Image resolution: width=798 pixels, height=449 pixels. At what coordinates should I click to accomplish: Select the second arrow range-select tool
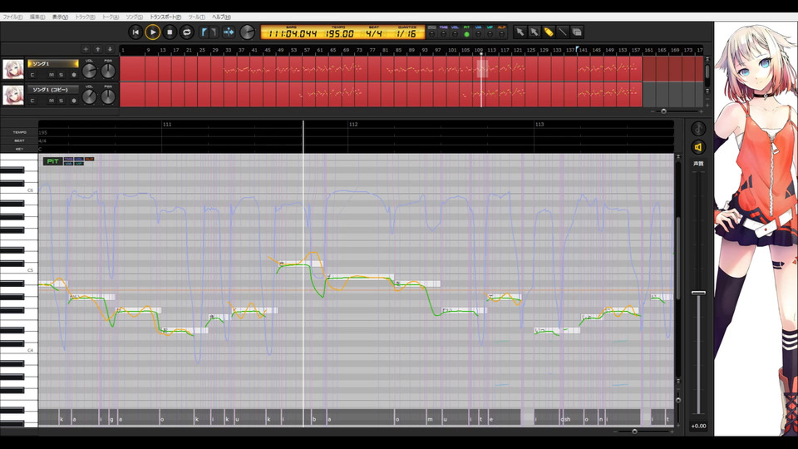534,32
